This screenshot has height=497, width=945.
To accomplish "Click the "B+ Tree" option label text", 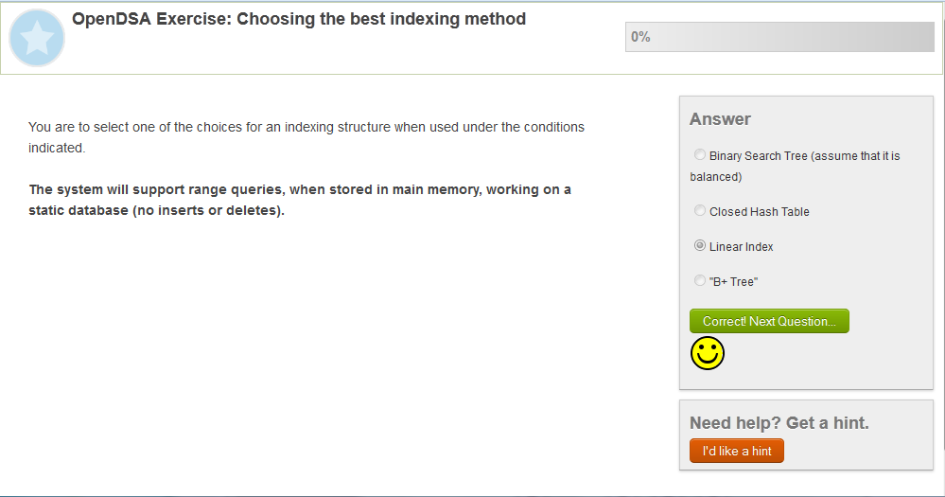I will pos(734,282).
